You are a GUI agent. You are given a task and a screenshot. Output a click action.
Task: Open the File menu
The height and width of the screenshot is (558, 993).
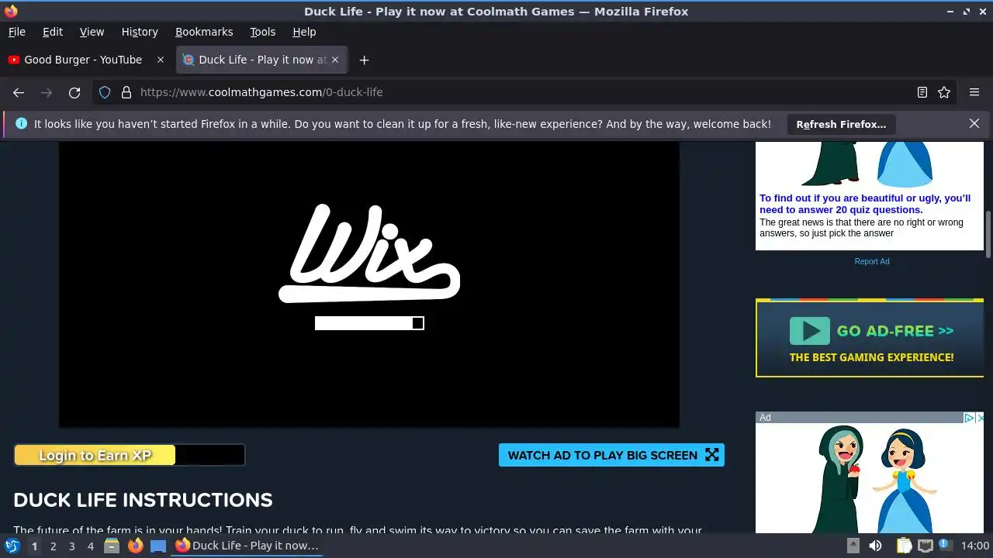coord(16,32)
